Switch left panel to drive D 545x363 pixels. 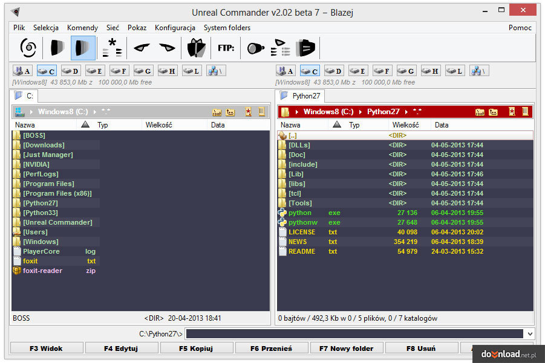point(71,71)
